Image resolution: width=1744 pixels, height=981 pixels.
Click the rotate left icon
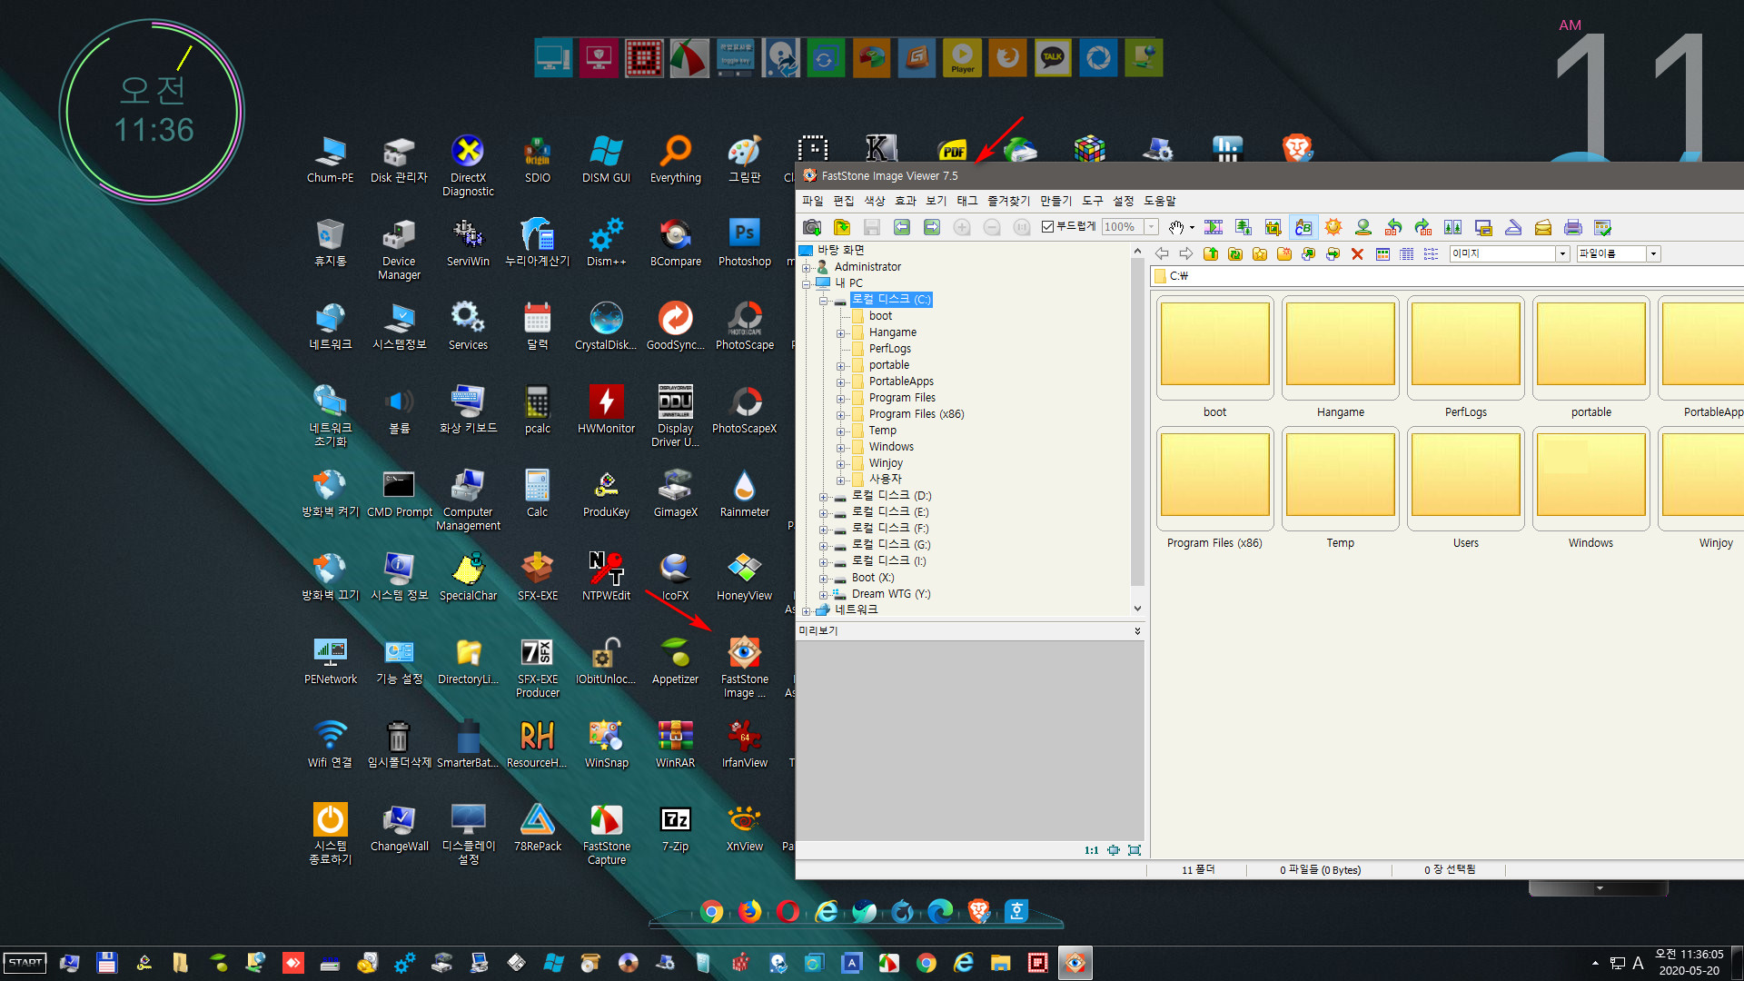[1393, 227]
